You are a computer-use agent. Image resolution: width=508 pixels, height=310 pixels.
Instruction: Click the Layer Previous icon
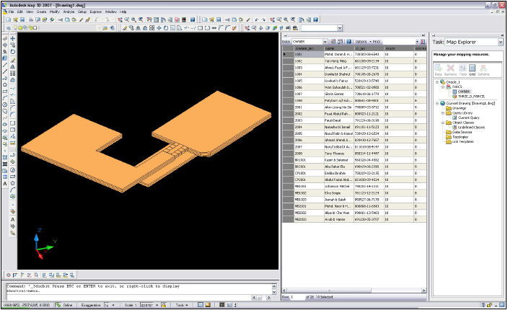tap(113, 28)
